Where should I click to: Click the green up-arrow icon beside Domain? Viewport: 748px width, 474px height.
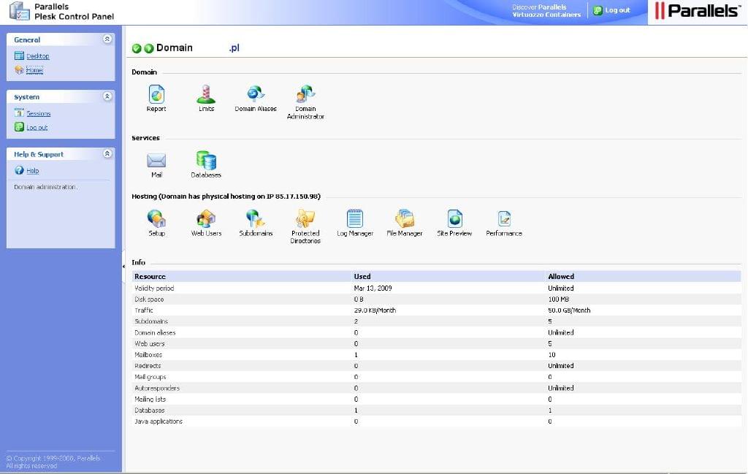pyautogui.click(x=149, y=48)
